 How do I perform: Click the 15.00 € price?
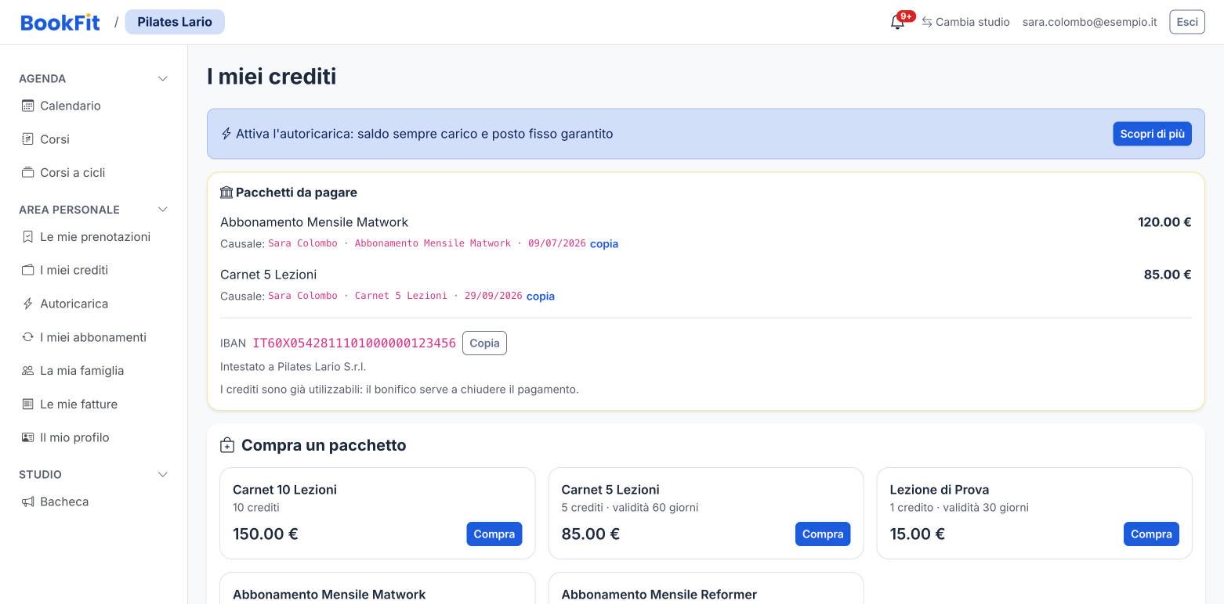[x=918, y=534]
